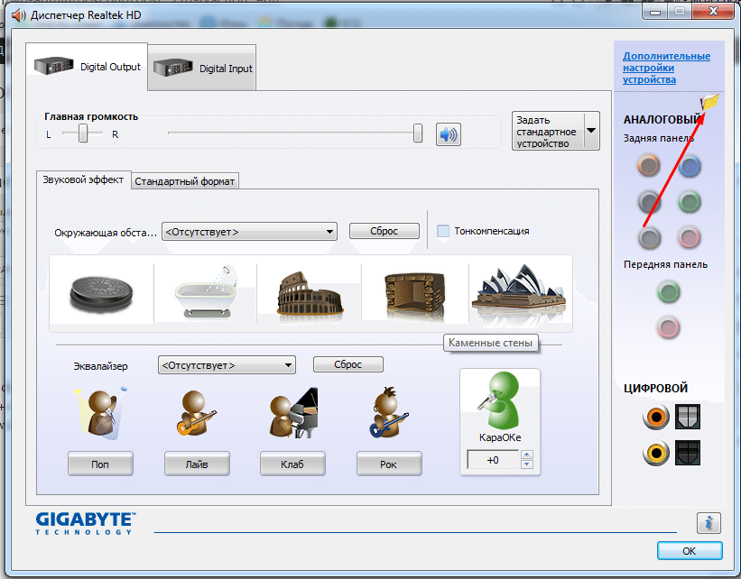Apply the Клаб equalizer preset button

tap(292, 464)
